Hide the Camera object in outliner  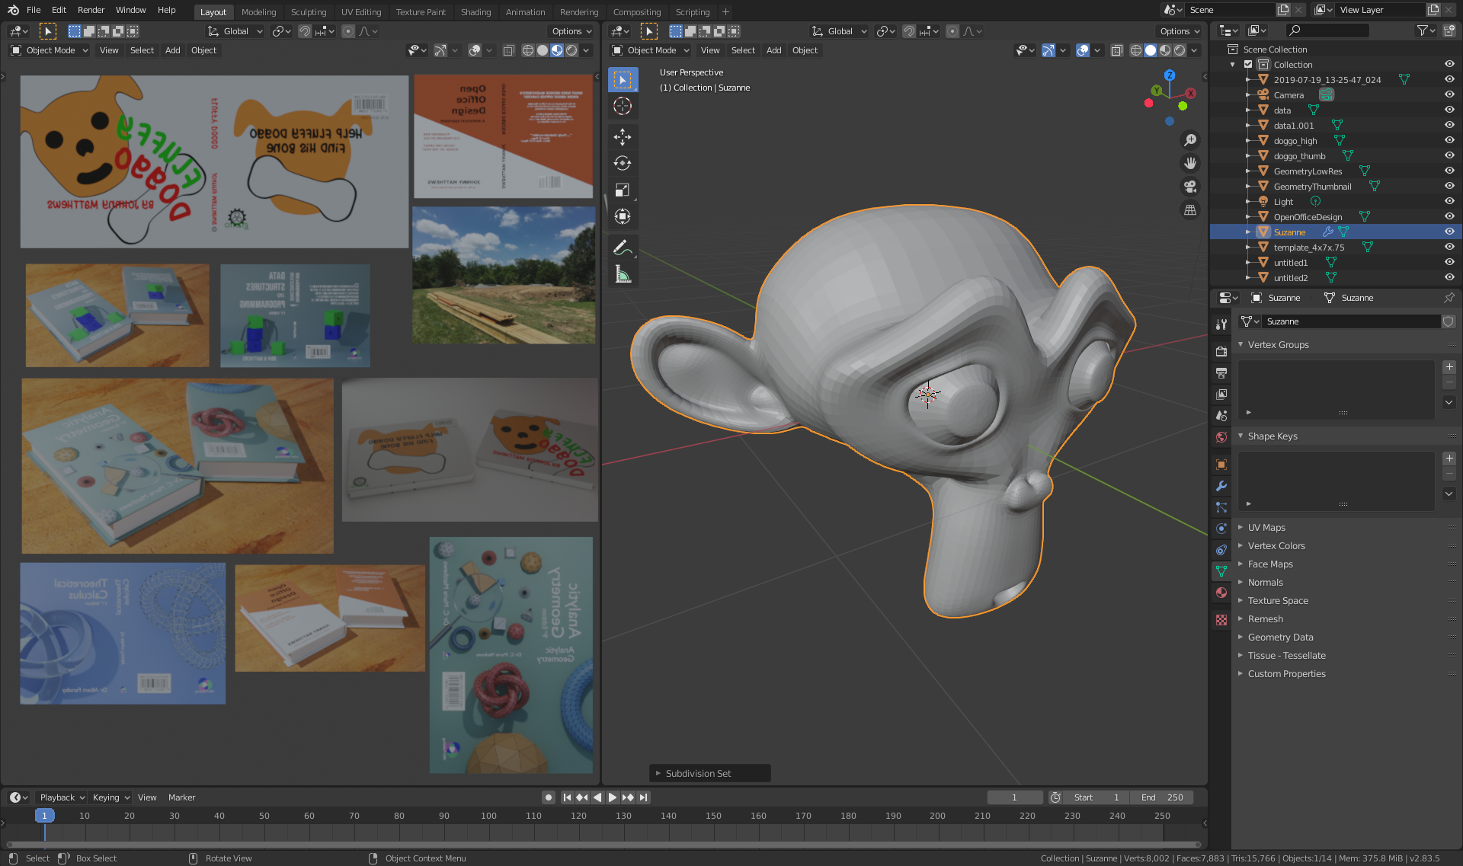click(1449, 94)
